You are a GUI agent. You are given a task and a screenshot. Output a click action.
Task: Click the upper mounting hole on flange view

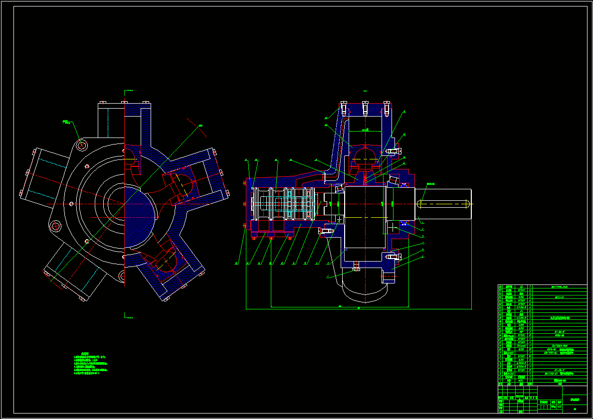coord(81,144)
